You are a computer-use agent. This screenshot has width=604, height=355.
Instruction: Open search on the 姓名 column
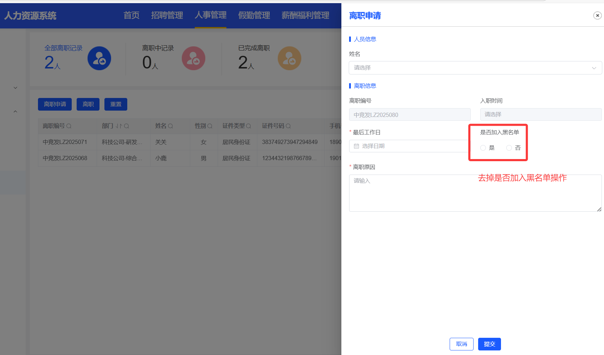(x=171, y=126)
